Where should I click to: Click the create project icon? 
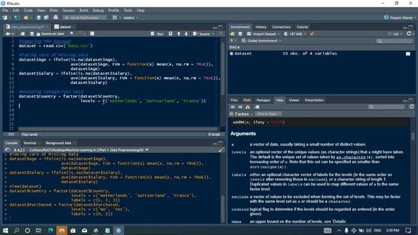point(16,18)
